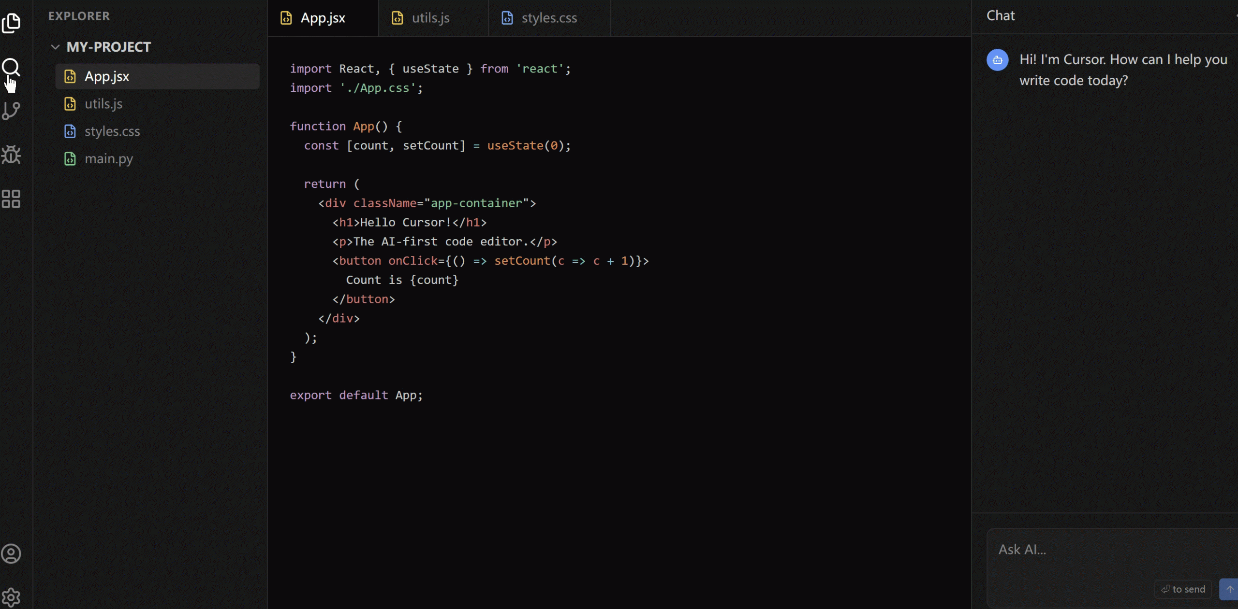Click the Chat panel header
Screen dimensions: 1238x609
[x=1001, y=16]
